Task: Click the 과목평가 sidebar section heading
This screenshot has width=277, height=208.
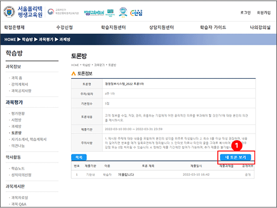Action: point(14,102)
